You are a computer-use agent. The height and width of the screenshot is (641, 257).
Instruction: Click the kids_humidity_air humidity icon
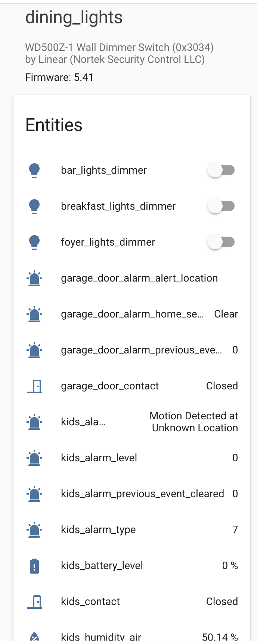click(x=34, y=637)
